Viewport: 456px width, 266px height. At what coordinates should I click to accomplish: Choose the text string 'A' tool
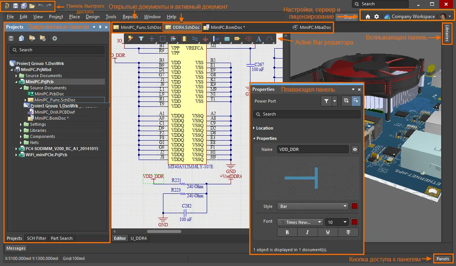(x=259, y=39)
